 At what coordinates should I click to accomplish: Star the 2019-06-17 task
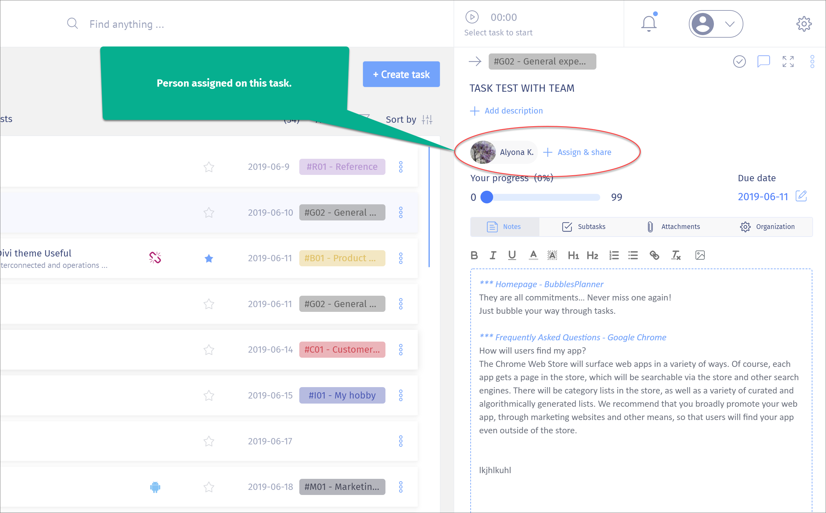click(x=209, y=441)
